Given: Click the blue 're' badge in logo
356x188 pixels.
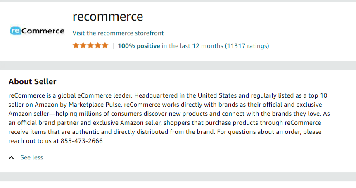Looking at the screenshot, I should tap(16, 31).
